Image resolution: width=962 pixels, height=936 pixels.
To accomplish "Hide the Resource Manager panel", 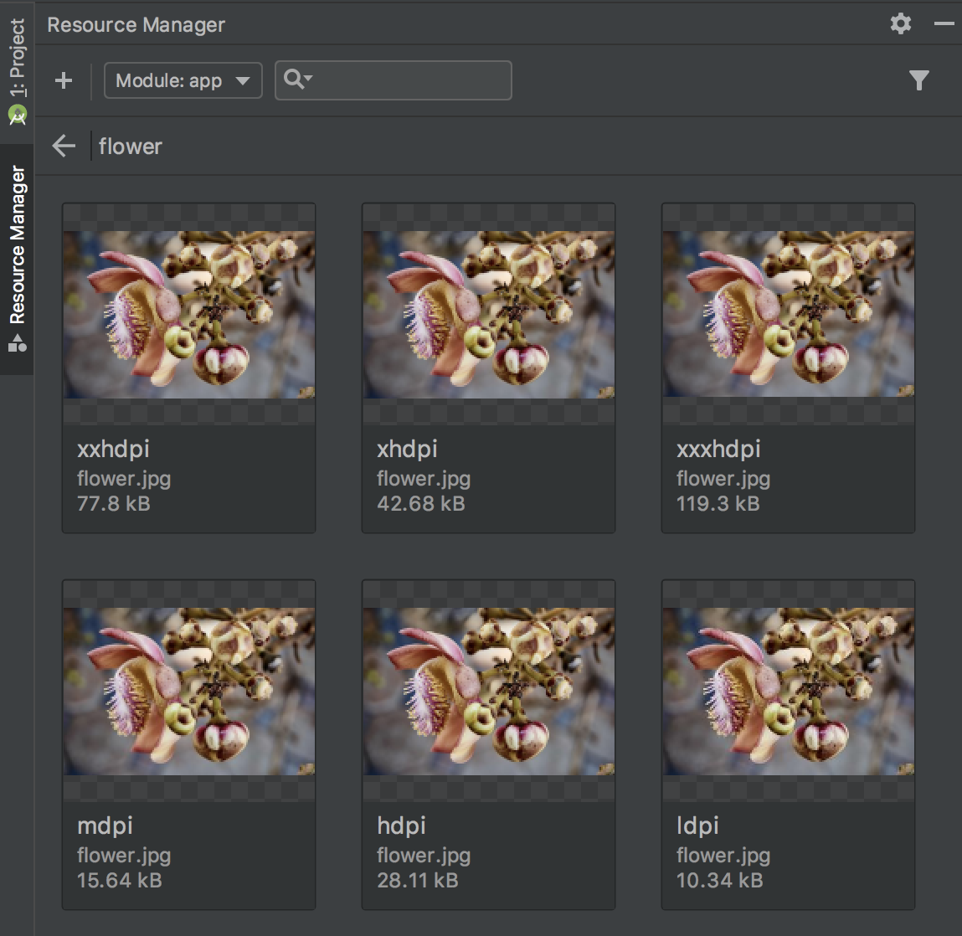I will click(944, 23).
